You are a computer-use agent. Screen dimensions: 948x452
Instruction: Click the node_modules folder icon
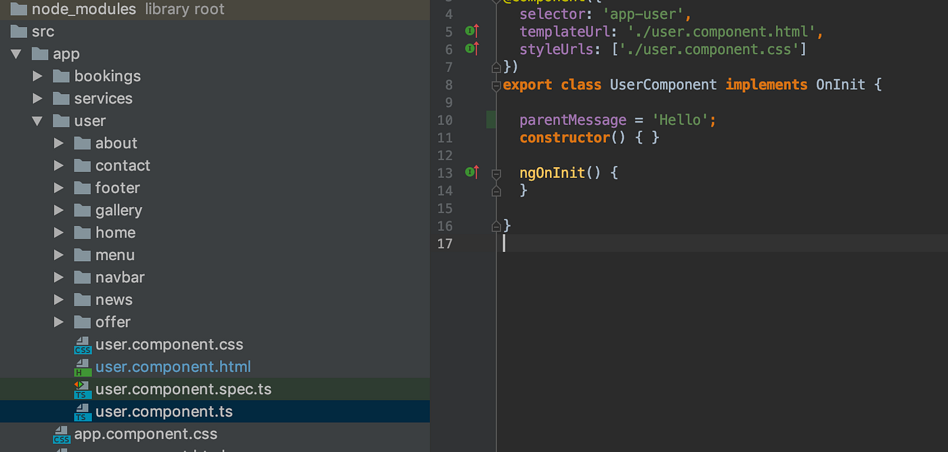point(19,9)
